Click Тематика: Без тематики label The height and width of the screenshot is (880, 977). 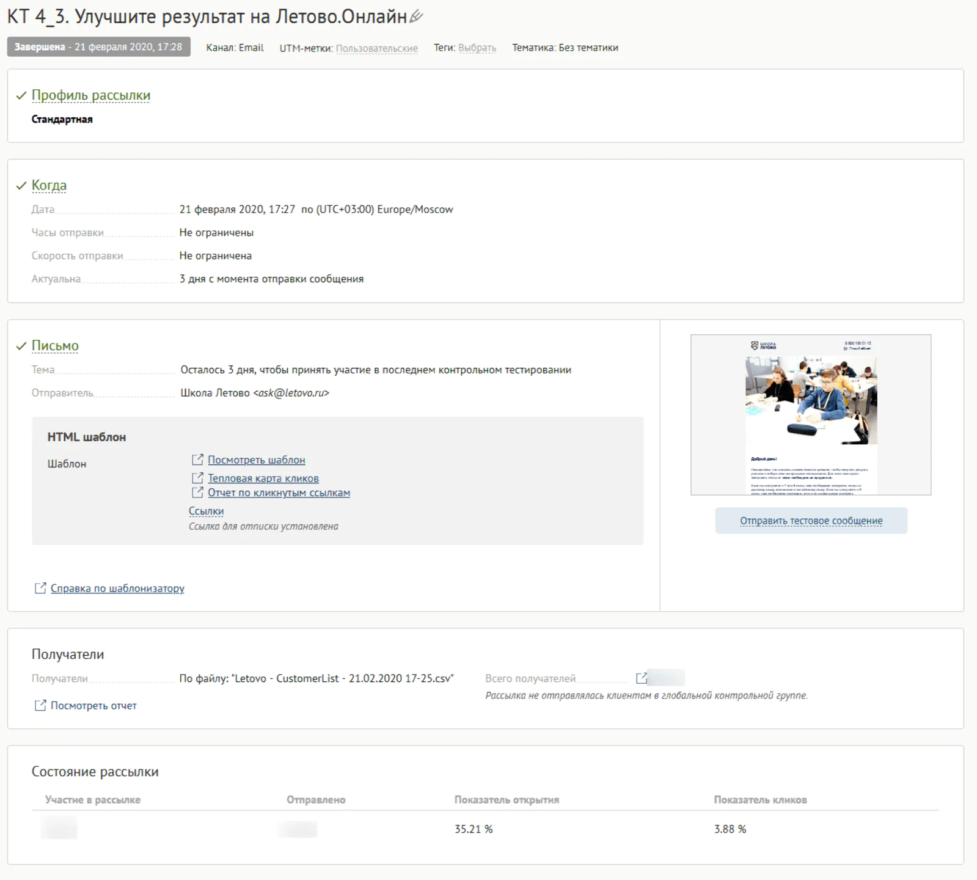pyautogui.click(x=565, y=48)
